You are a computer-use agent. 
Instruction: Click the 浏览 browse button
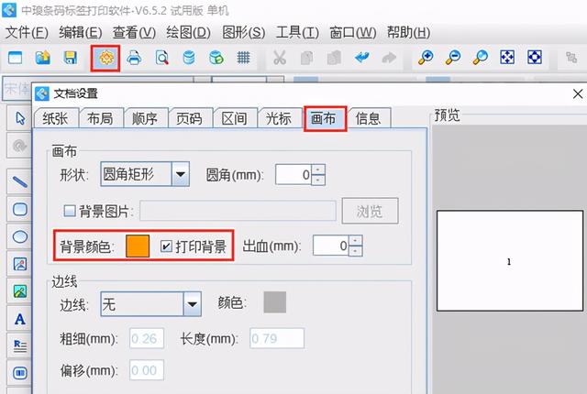[x=370, y=212]
